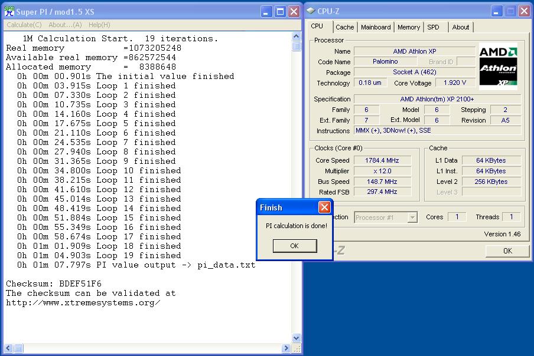Click the Super PI resize grip corner
Viewport: 534px width, 356px height.
[x=297, y=348]
